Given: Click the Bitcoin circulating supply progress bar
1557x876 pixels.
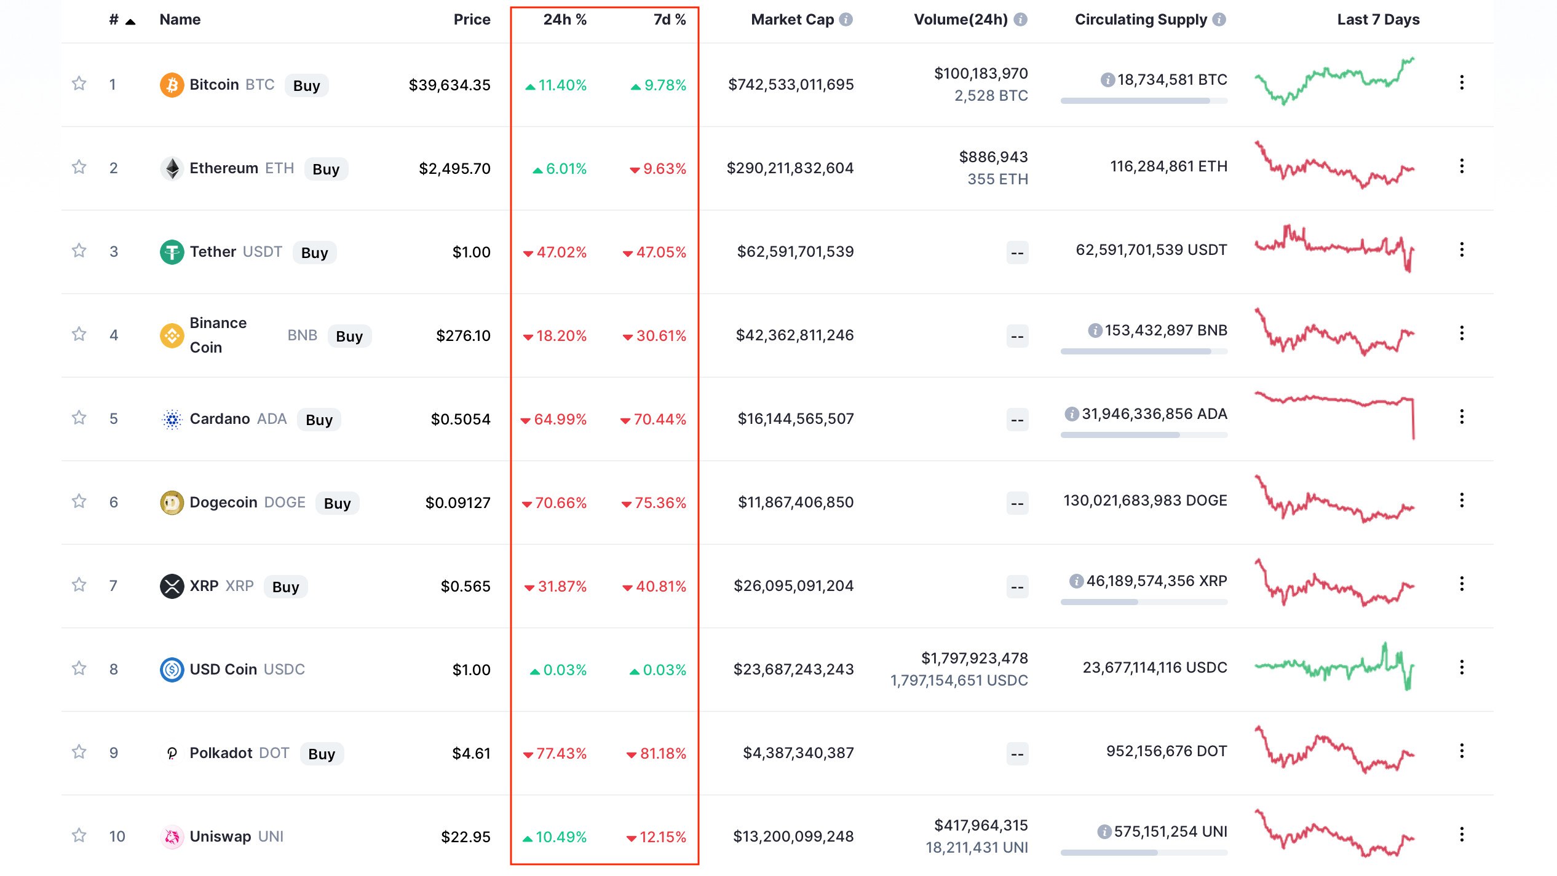Looking at the screenshot, I should click(1144, 101).
